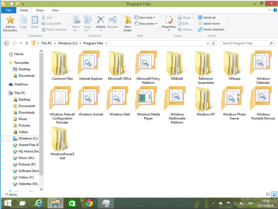Select Websites (W:) network drive
The height and width of the screenshot is (209, 278).
pos(26,184)
